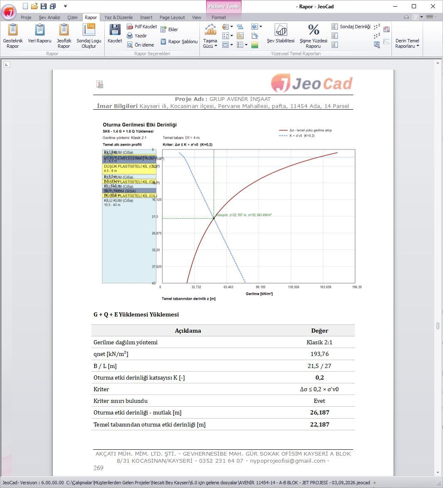Screen dimensions: 443x488
Task: Open the Şişme Yüzdesi Raporu
Action: coord(313,36)
